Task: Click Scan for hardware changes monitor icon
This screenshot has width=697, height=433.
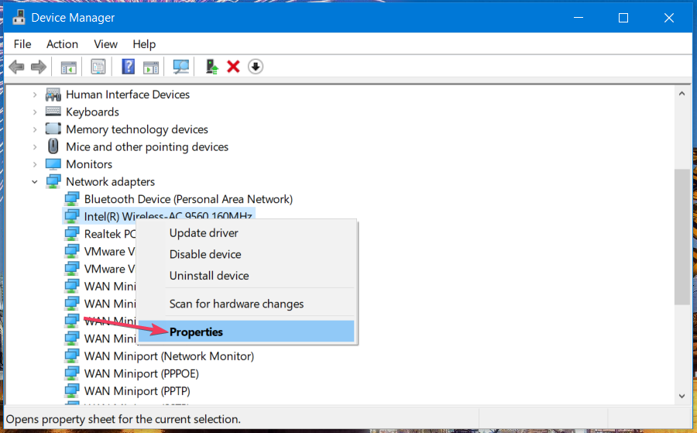Action: tap(180, 67)
